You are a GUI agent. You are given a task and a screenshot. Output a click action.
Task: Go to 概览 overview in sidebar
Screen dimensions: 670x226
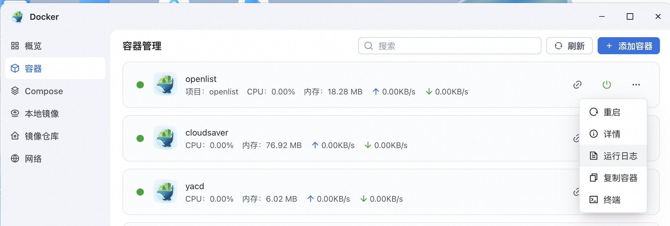click(33, 46)
